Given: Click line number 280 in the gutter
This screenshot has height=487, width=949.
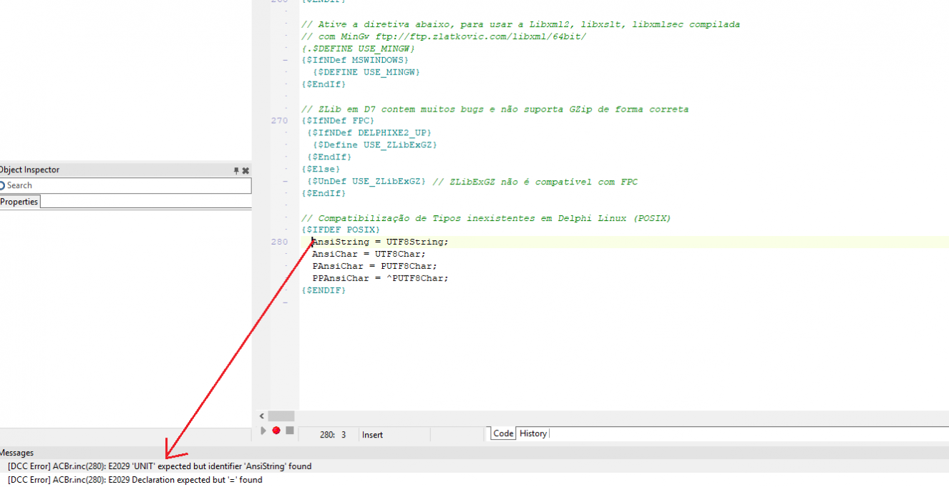Looking at the screenshot, I should [279, 242].
